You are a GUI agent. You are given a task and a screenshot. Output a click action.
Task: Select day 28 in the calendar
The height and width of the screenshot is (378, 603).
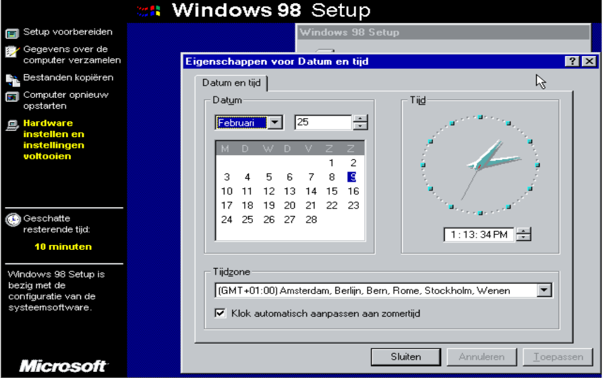pyautogui.click(x=311, y=220)
